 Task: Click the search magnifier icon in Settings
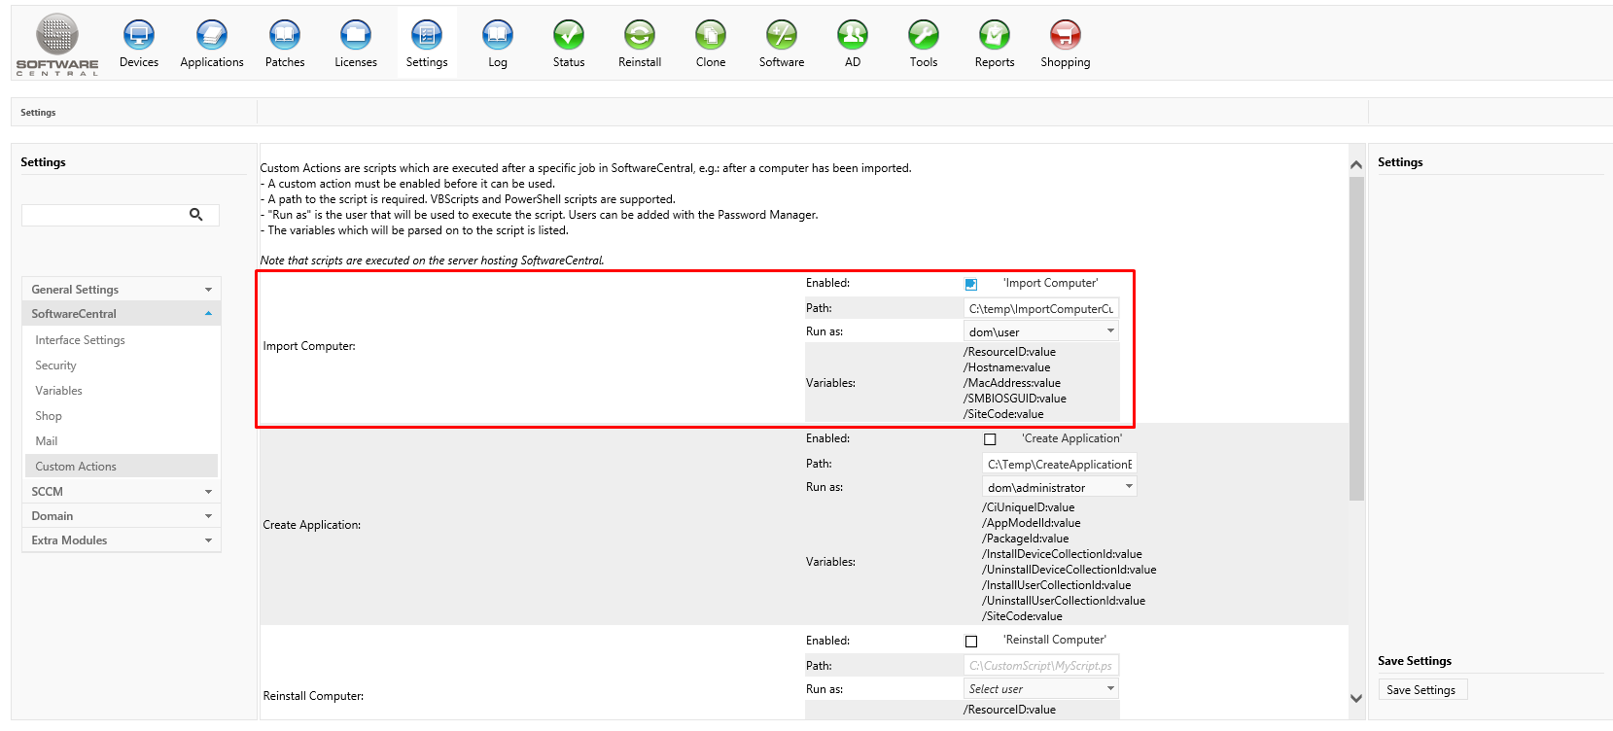point(196,215)
